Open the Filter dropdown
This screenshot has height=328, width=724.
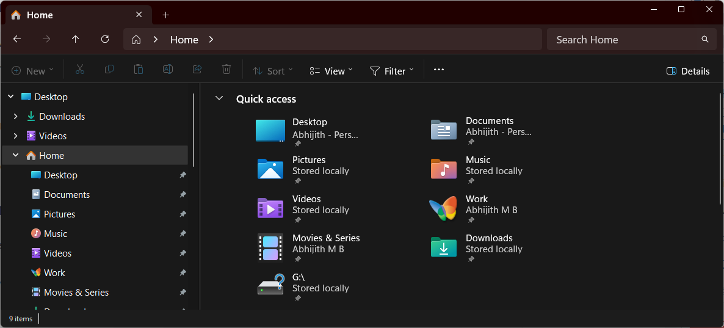(392, 71)
